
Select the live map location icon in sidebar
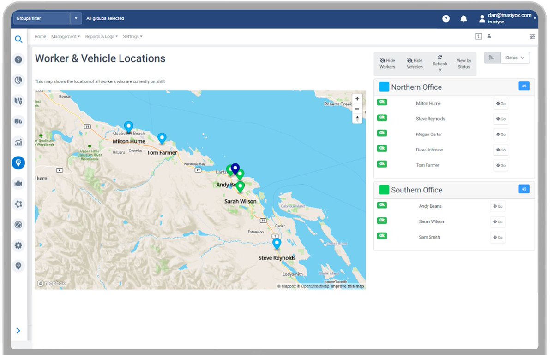pyautogui.click(x=18, y=163)
